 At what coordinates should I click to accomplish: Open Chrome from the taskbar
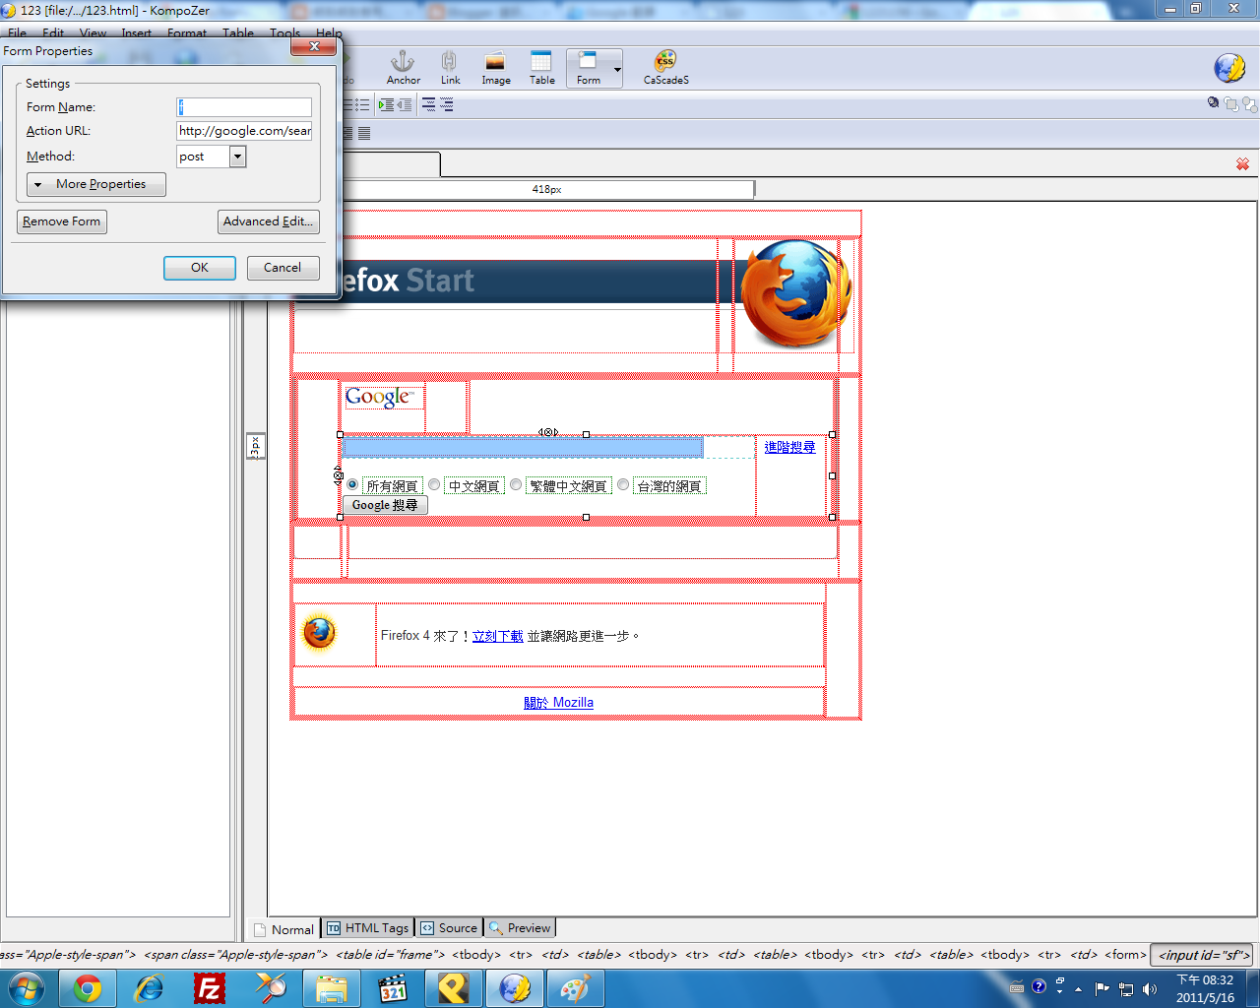[88, 988]
